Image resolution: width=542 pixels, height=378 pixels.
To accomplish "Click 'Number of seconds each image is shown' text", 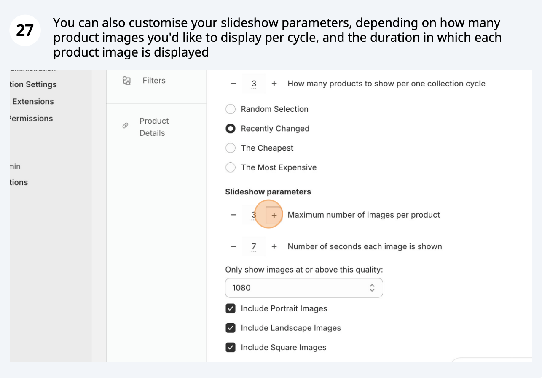I will click(365, 246).
